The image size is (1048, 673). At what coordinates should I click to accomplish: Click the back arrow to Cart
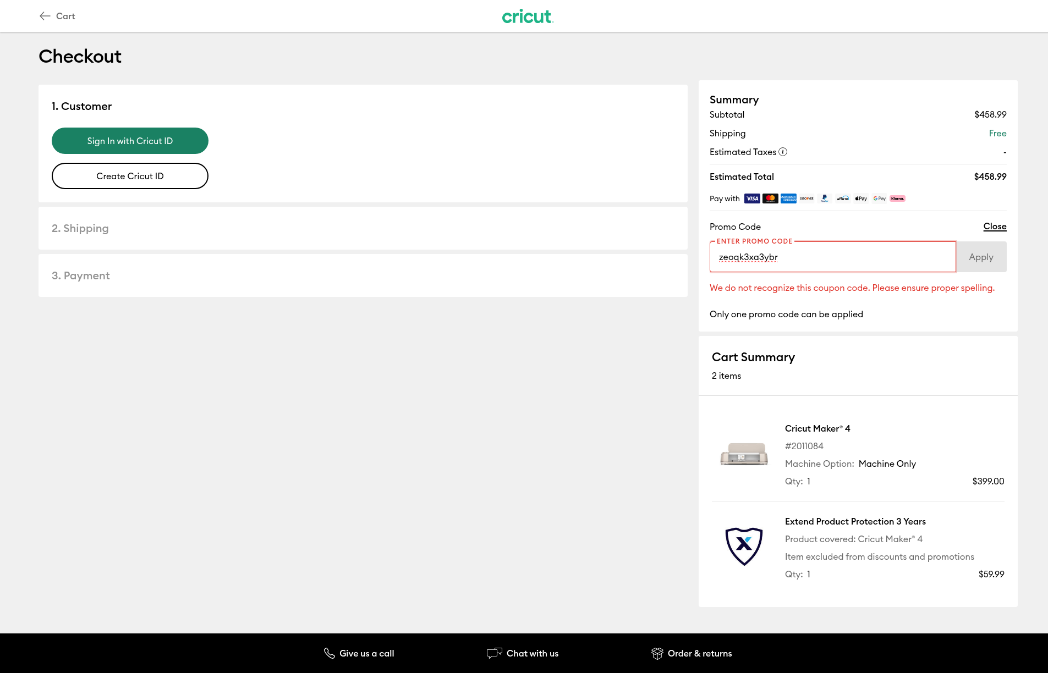(45, 16)
